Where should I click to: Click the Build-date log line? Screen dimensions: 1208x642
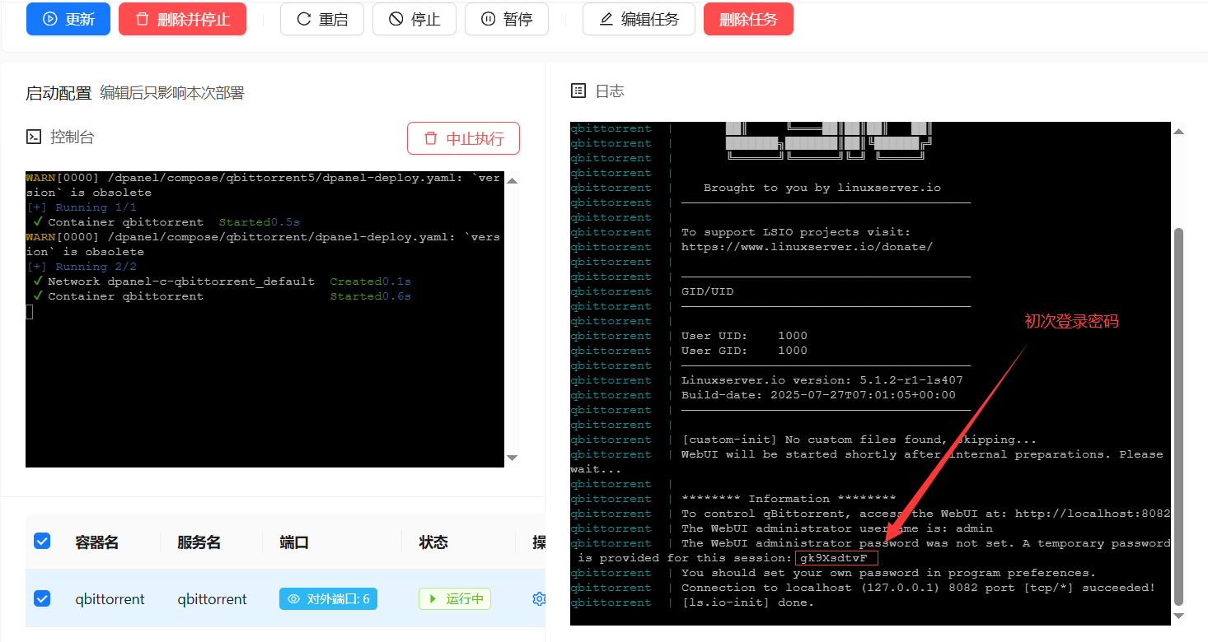[818, 395]
